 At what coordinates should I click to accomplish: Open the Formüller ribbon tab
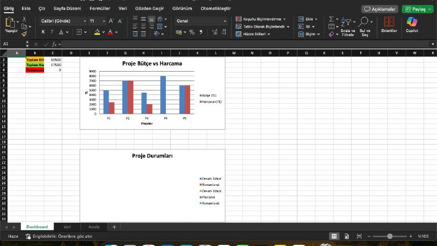point(100,8)
